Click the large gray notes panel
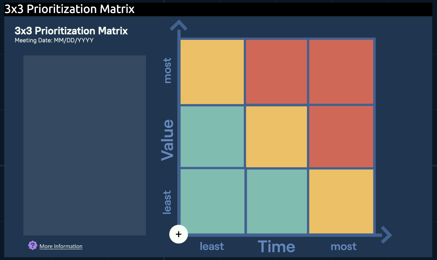Image resolution: width=437 pixels, height=260 pixels. 85,145
